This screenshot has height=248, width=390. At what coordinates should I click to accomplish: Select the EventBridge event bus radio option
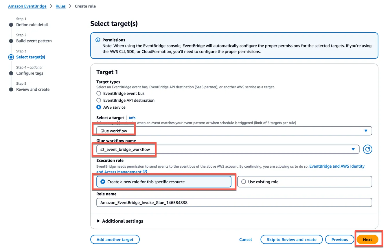pos(99,93)
